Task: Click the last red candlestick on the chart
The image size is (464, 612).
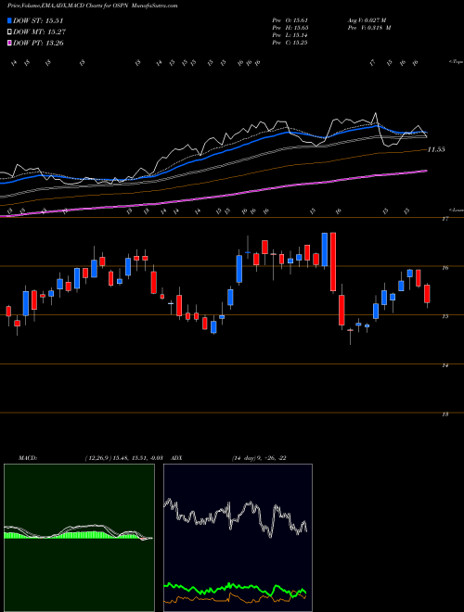Action: click(x=427, y=294)
